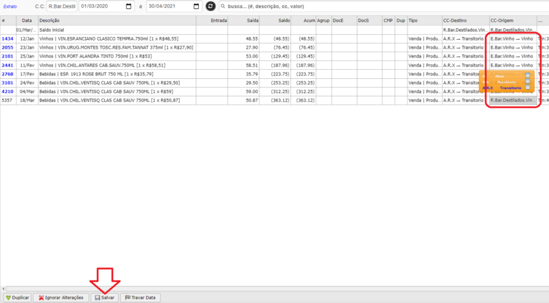
Task: Click the highlighted R.Bar.Destilados CC-Origem cell in row 5357
Action: 513,100
